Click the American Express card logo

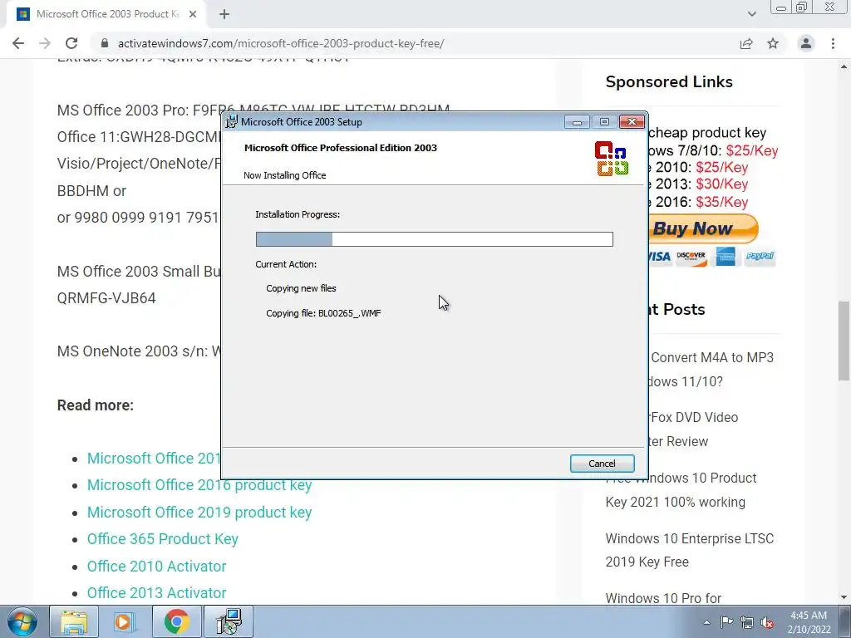coord(725,257)
